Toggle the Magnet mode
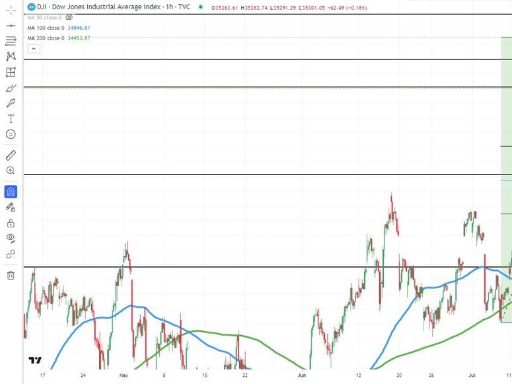This screenshot has height=384, width=512. (x=11, y=192)
